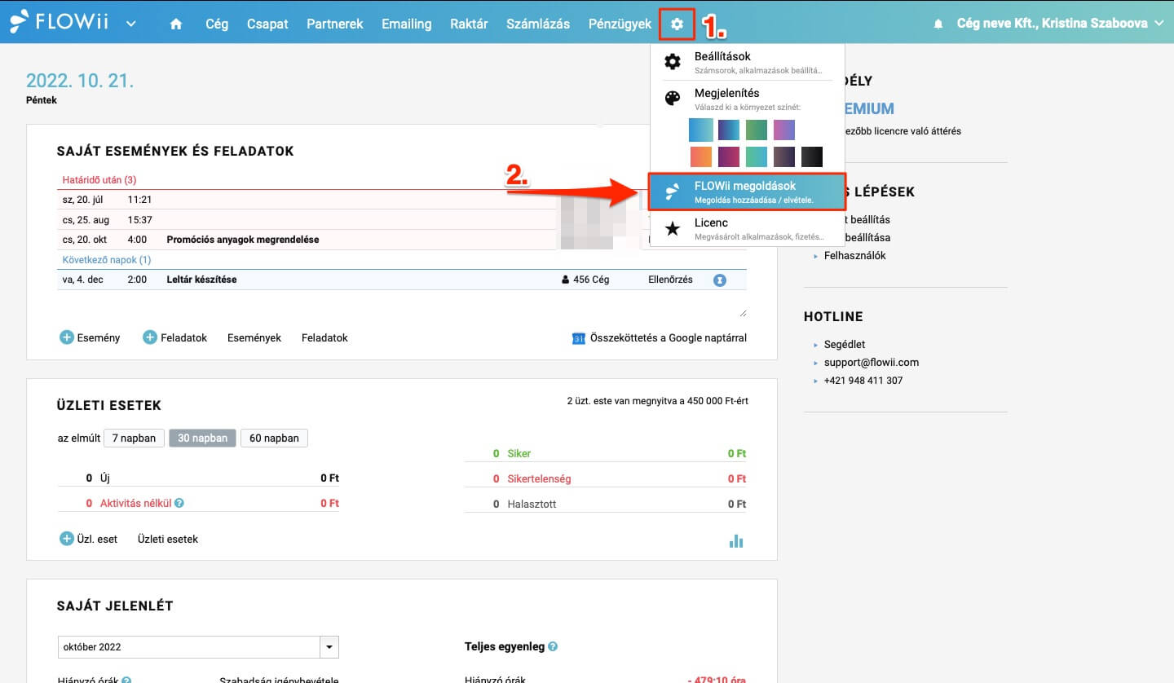Click the Halasztott row label
The image size is (1174, 683).
coord(532,504)
